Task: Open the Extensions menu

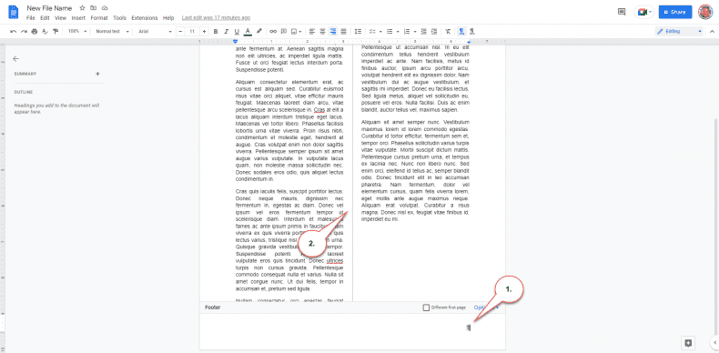Action: click(x=145, y=18)
